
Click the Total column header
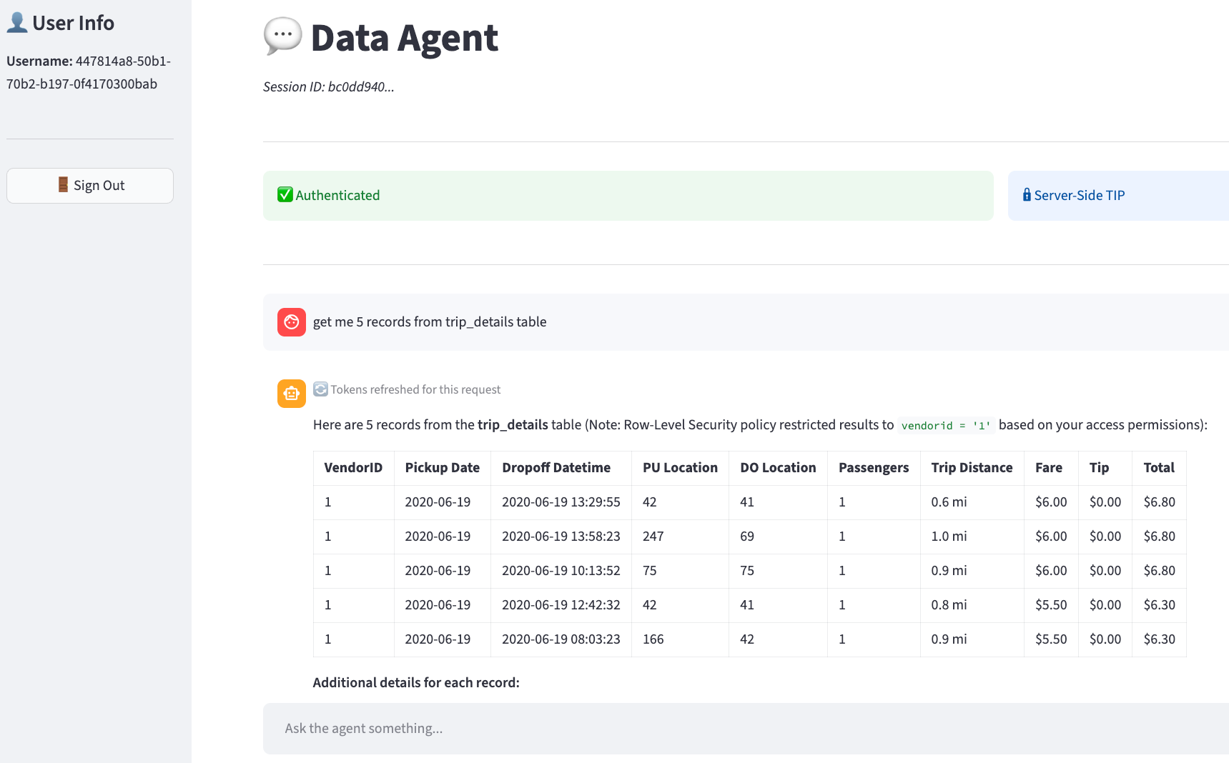(1159, 468)
